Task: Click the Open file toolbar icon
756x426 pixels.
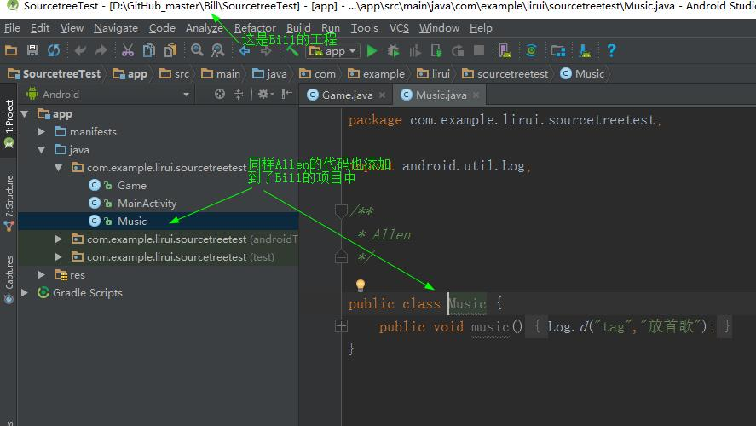Action: pos(10,50)
